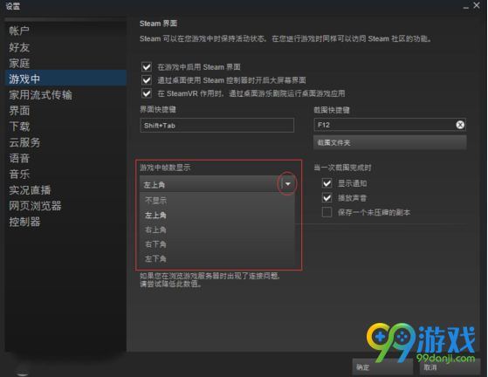Confirm settings with the 确定 button

(x=382, y=367)
